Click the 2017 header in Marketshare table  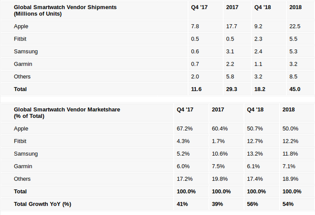[x=218, y=110]
